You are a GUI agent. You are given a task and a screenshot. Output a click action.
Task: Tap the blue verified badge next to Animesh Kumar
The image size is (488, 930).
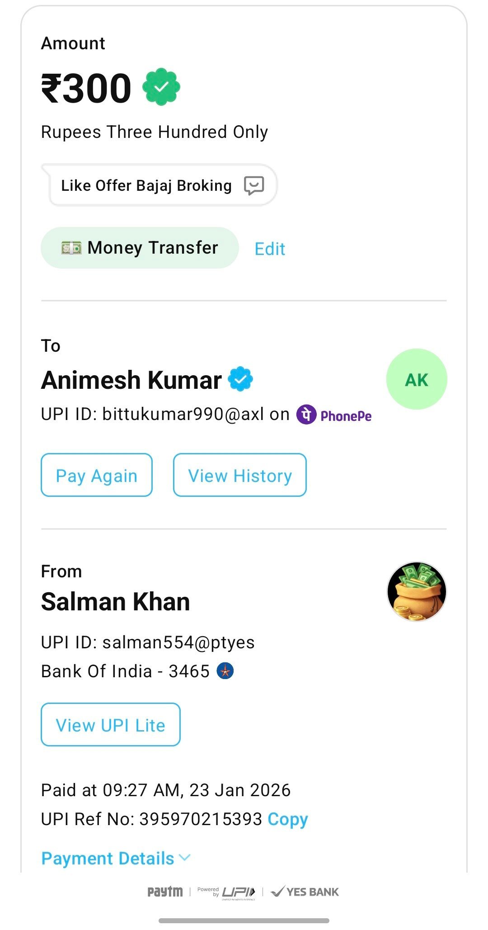tap(240, 379)
